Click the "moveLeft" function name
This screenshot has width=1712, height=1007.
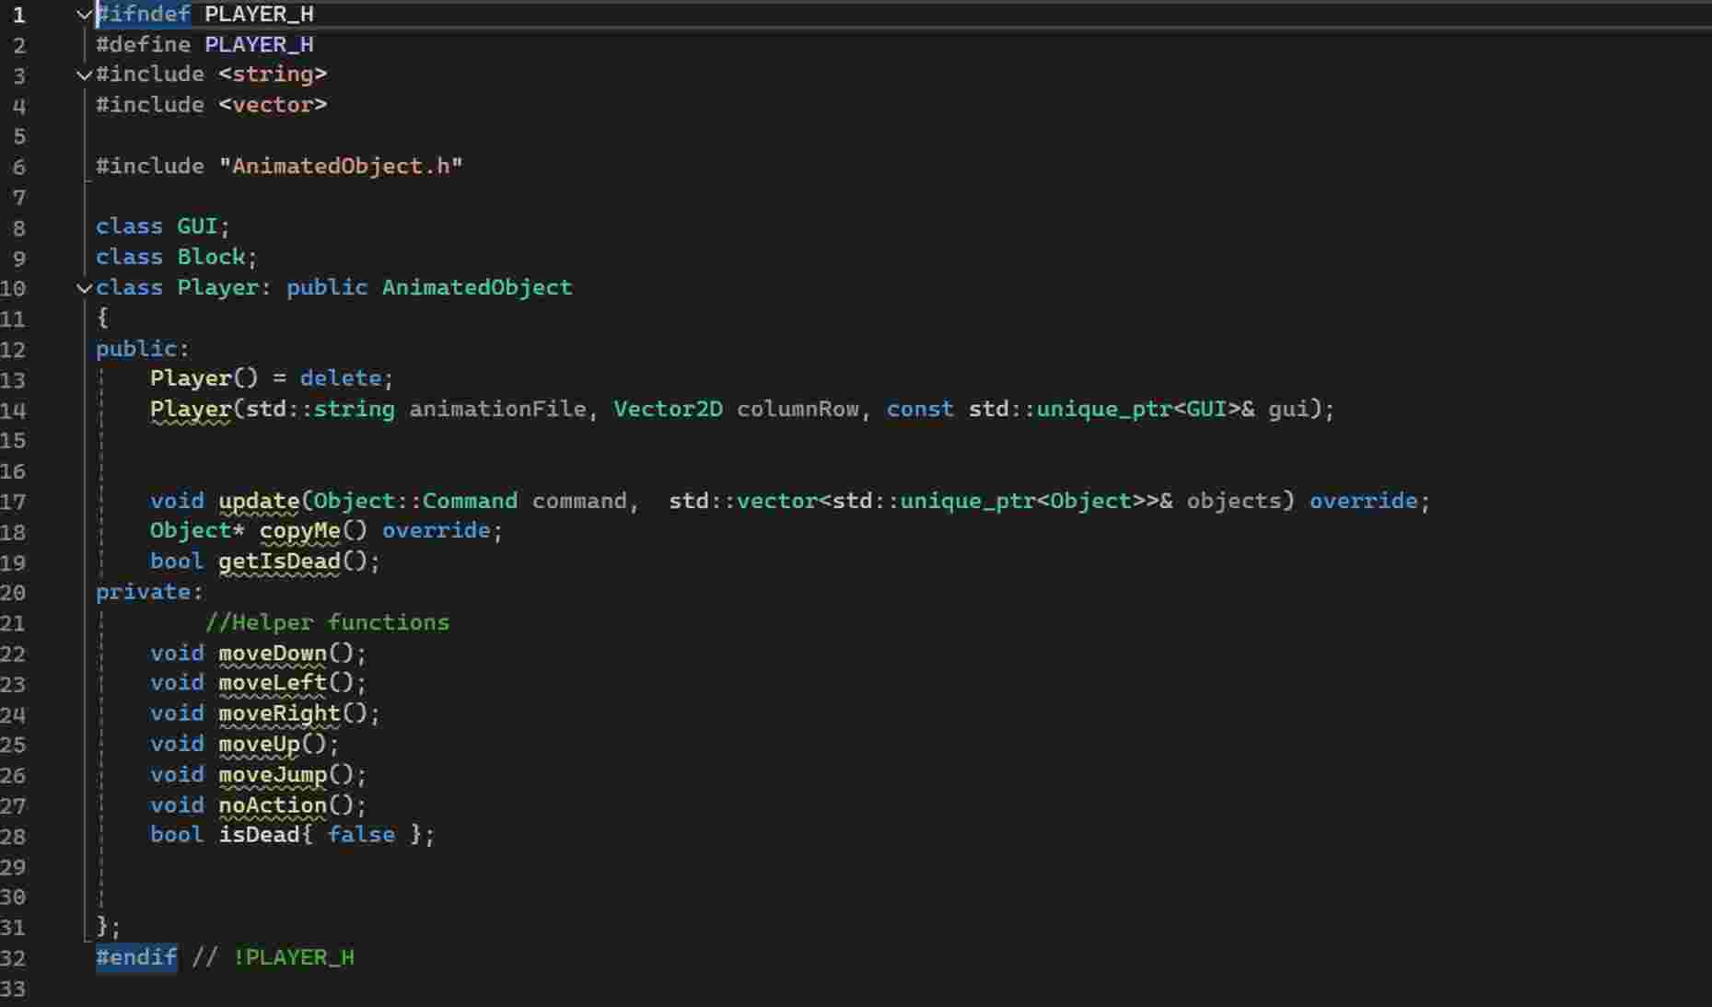click(x=273, y=683)
